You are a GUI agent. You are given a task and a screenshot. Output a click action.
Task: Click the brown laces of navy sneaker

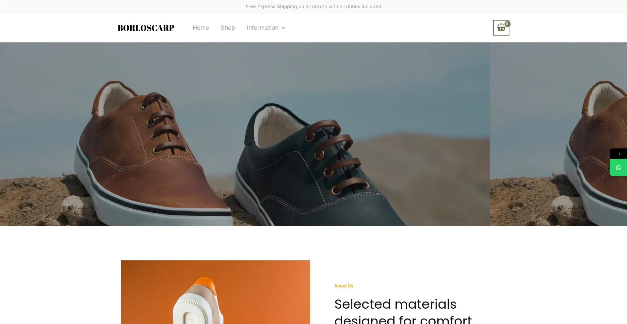tap(336, 157)
